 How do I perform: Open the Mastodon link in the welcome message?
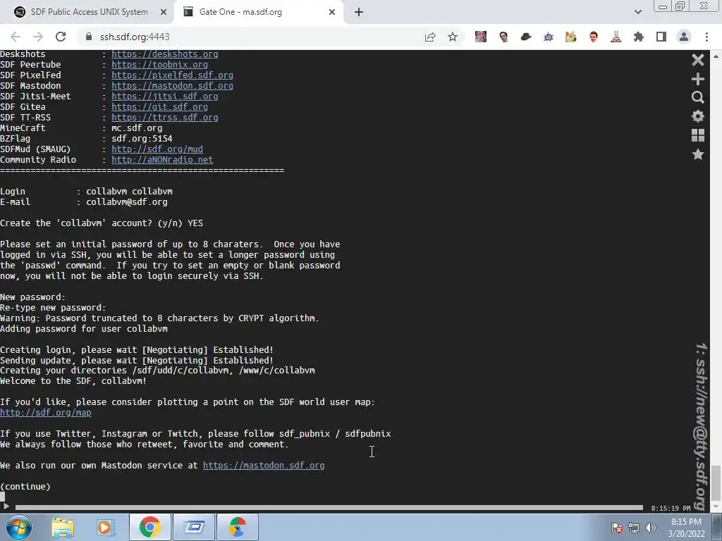(x=264, y=466)
